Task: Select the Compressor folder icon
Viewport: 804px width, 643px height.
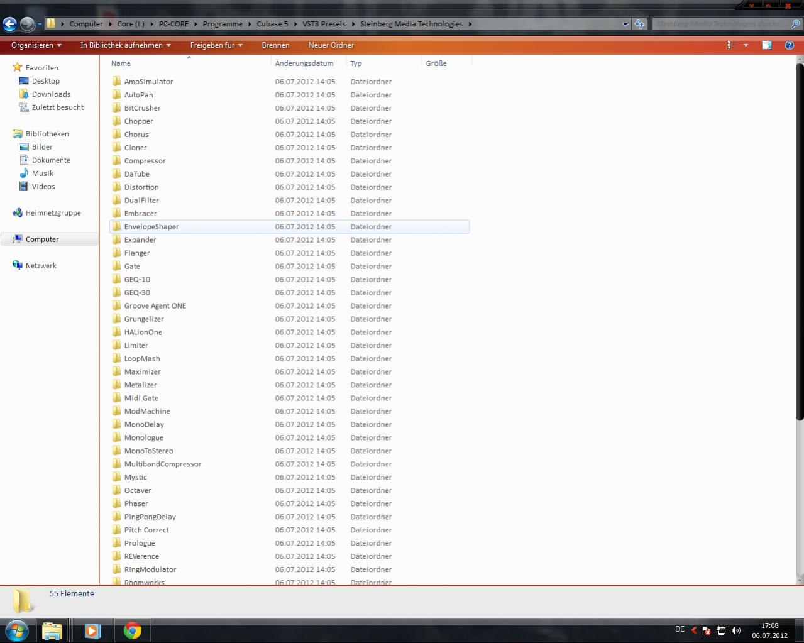Action: [116, 160]
